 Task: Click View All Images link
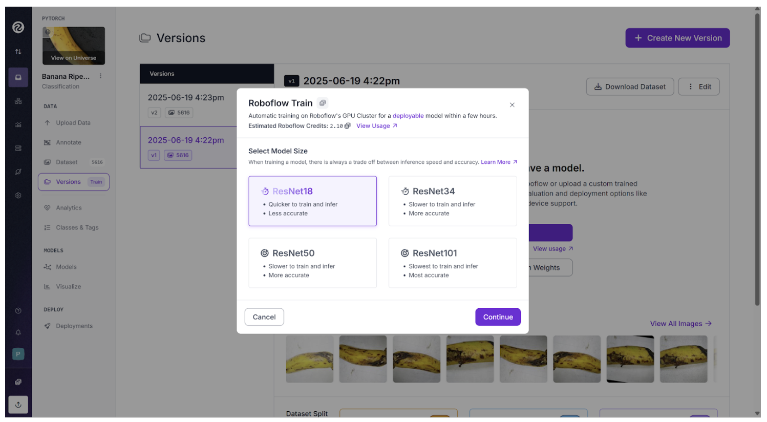[x=680, y=324]
